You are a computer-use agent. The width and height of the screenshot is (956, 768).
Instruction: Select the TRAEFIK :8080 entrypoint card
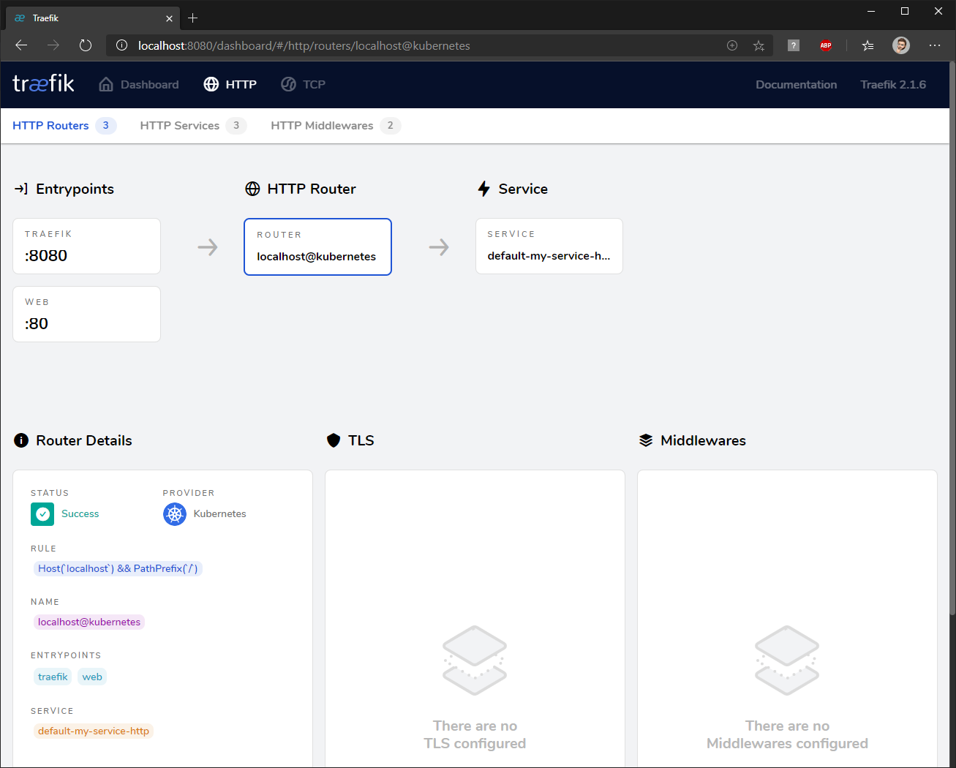(x=87, y=246)
